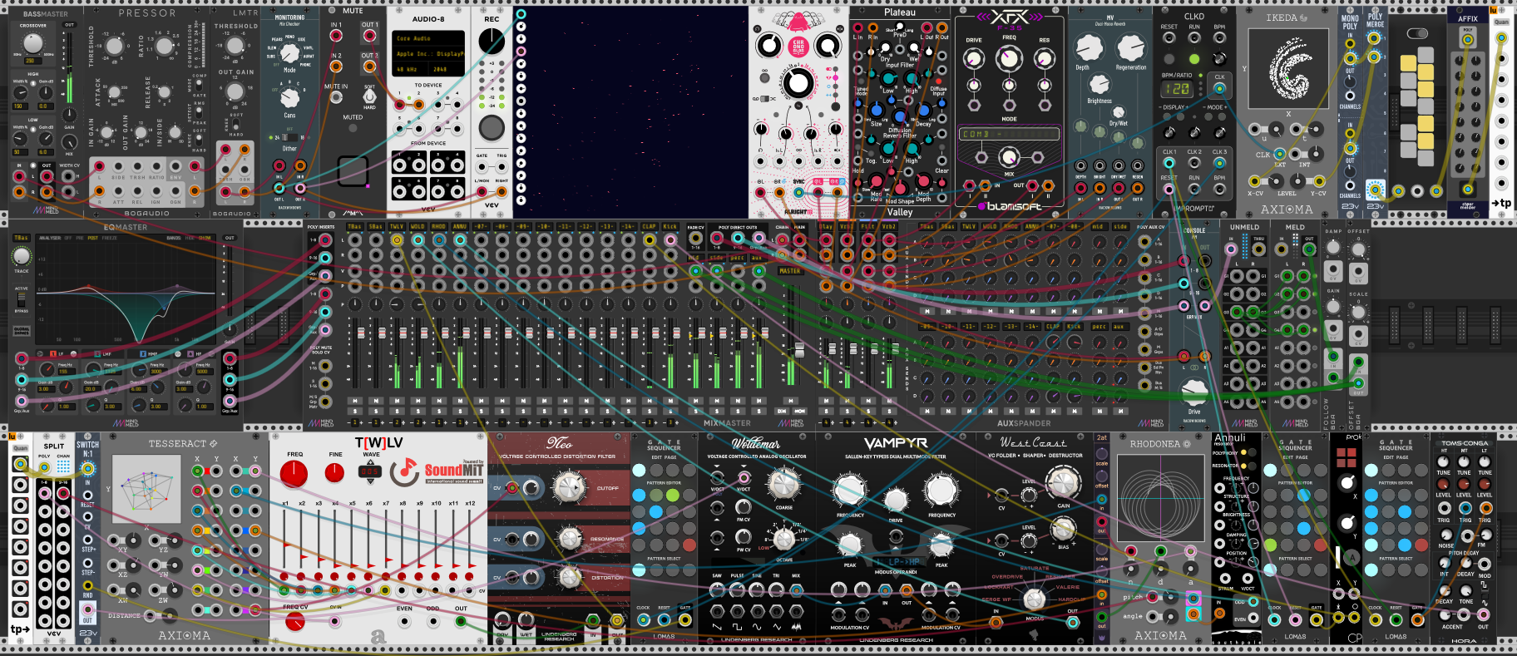Screen dimensions: 1517x656
Task: Toggle the large square mute button on MUTE
Action: pos(353,171)
